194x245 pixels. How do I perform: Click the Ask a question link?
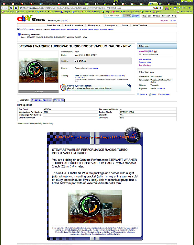click(145, 60)
